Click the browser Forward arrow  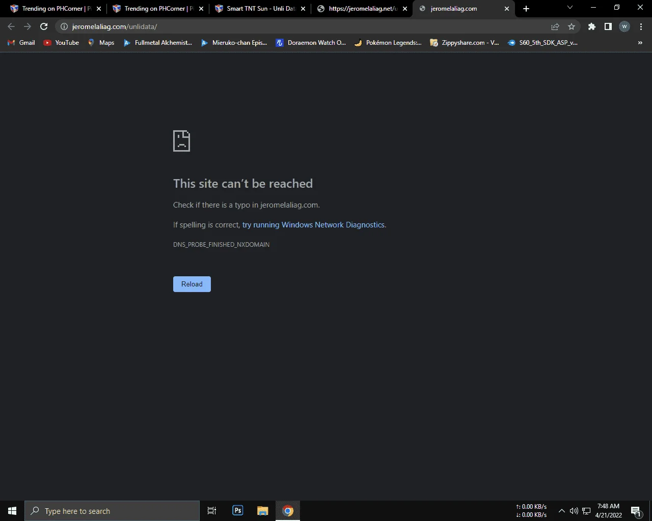28,26
